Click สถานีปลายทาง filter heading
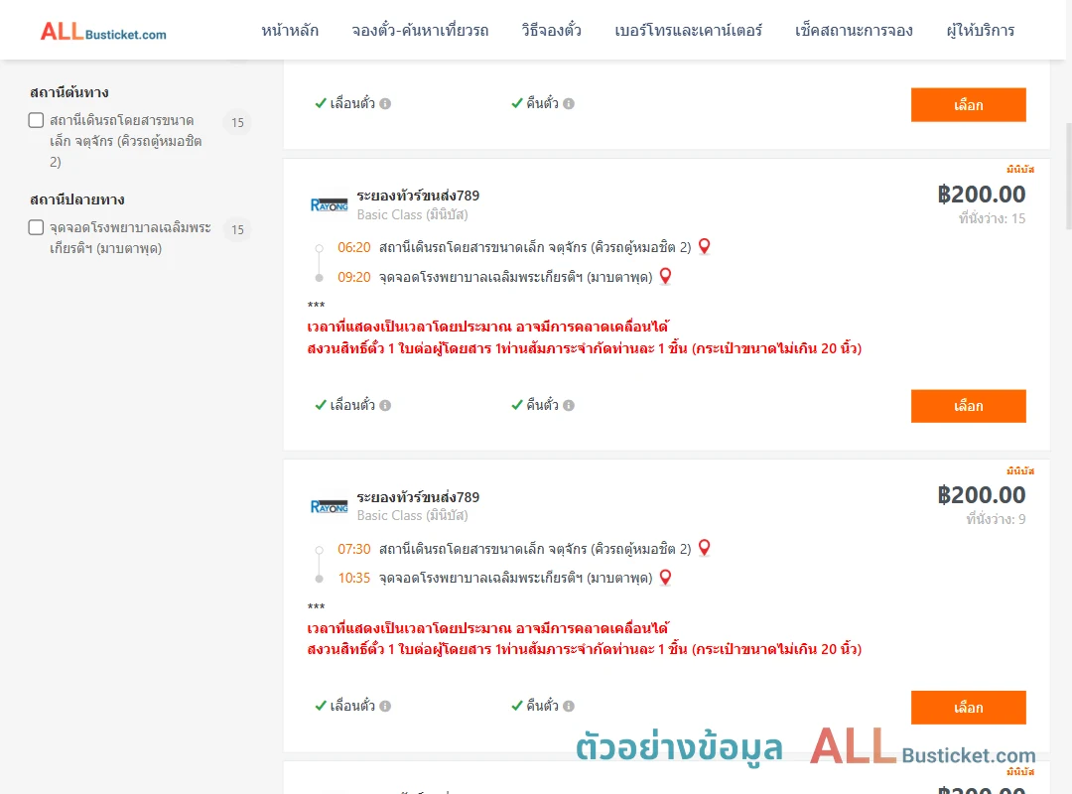This screenshot has width=1072, height=794. 77,199
